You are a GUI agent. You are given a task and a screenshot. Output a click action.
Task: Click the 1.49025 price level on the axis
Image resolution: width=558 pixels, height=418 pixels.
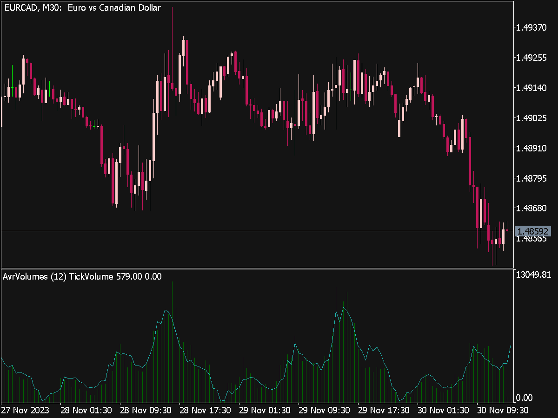[531, 119]
